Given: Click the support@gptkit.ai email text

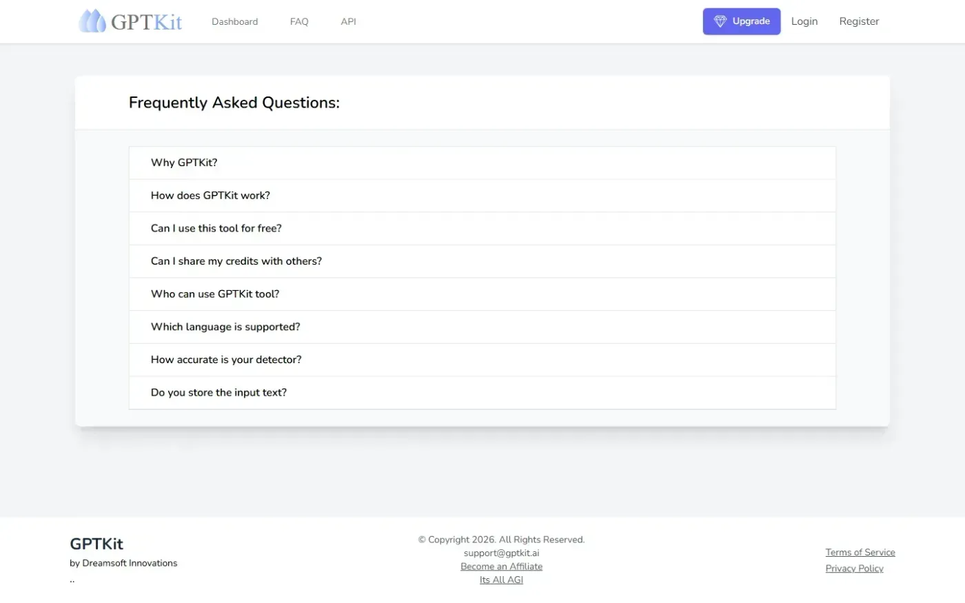Looking at the screenshot, I should 501,553.
